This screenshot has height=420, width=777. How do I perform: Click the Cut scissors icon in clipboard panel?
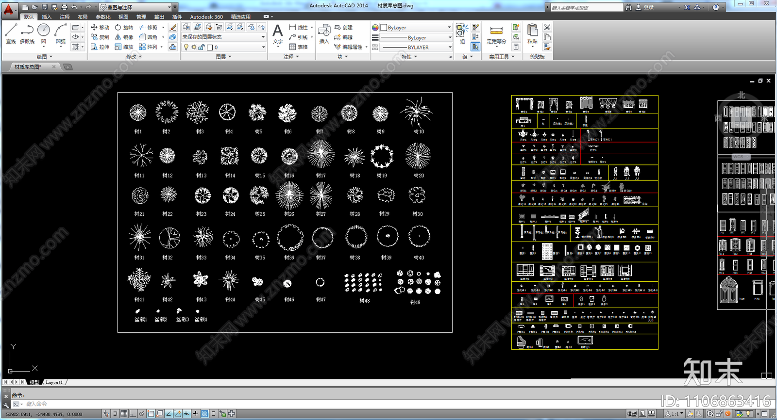click(547, 28)
